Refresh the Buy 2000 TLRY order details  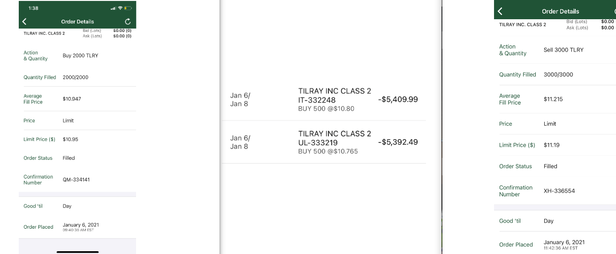click(128, 22)
